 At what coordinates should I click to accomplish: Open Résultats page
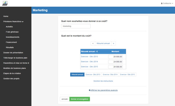(x=10, y=47)
